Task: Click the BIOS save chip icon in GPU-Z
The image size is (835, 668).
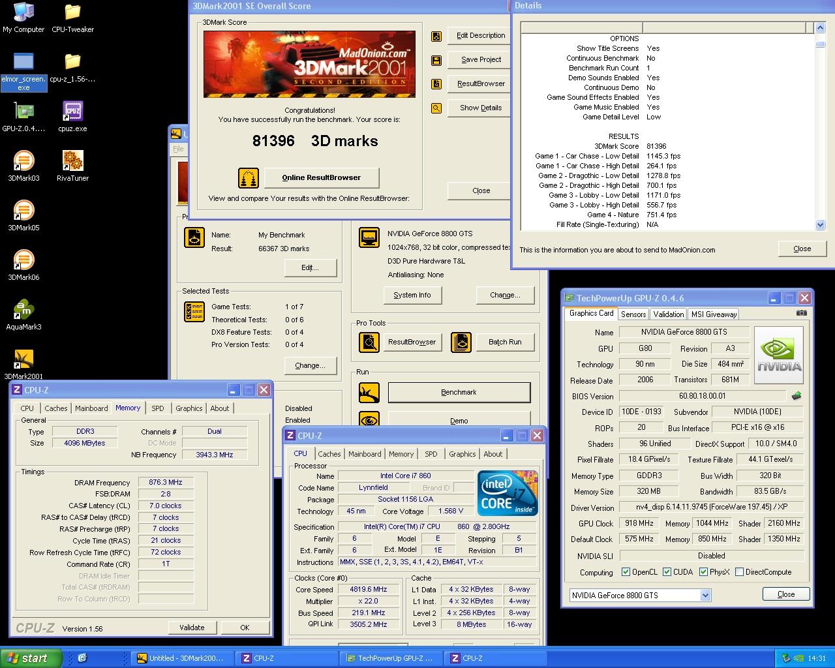Action: 796,396
